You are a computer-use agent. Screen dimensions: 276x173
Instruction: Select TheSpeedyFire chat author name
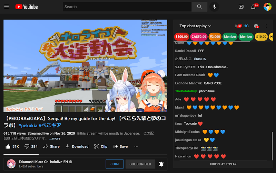click(x=186, y=148)
